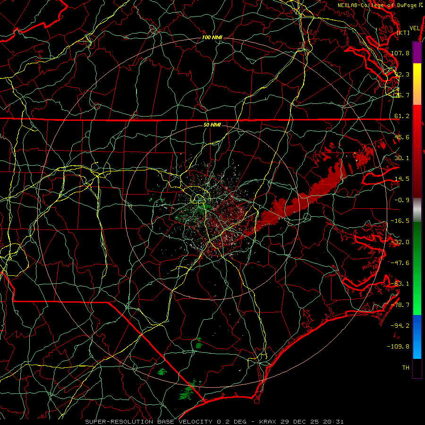Click the 50 NMI range ring label
The width and height of the screenshot is (425, 425).
click(x=212, y=125)
